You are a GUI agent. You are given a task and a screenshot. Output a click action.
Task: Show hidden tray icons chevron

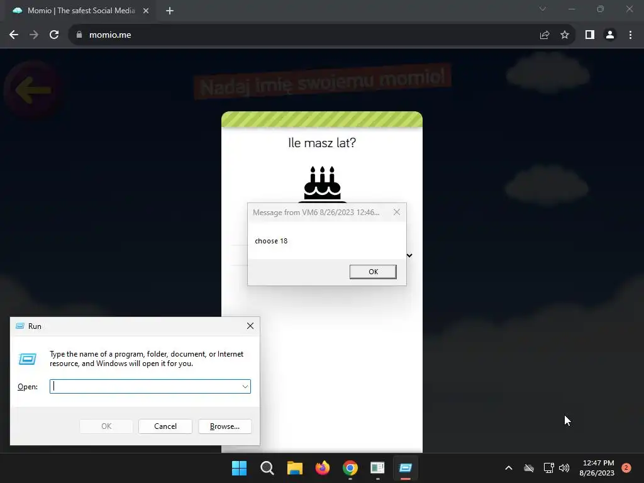point(508,468)
